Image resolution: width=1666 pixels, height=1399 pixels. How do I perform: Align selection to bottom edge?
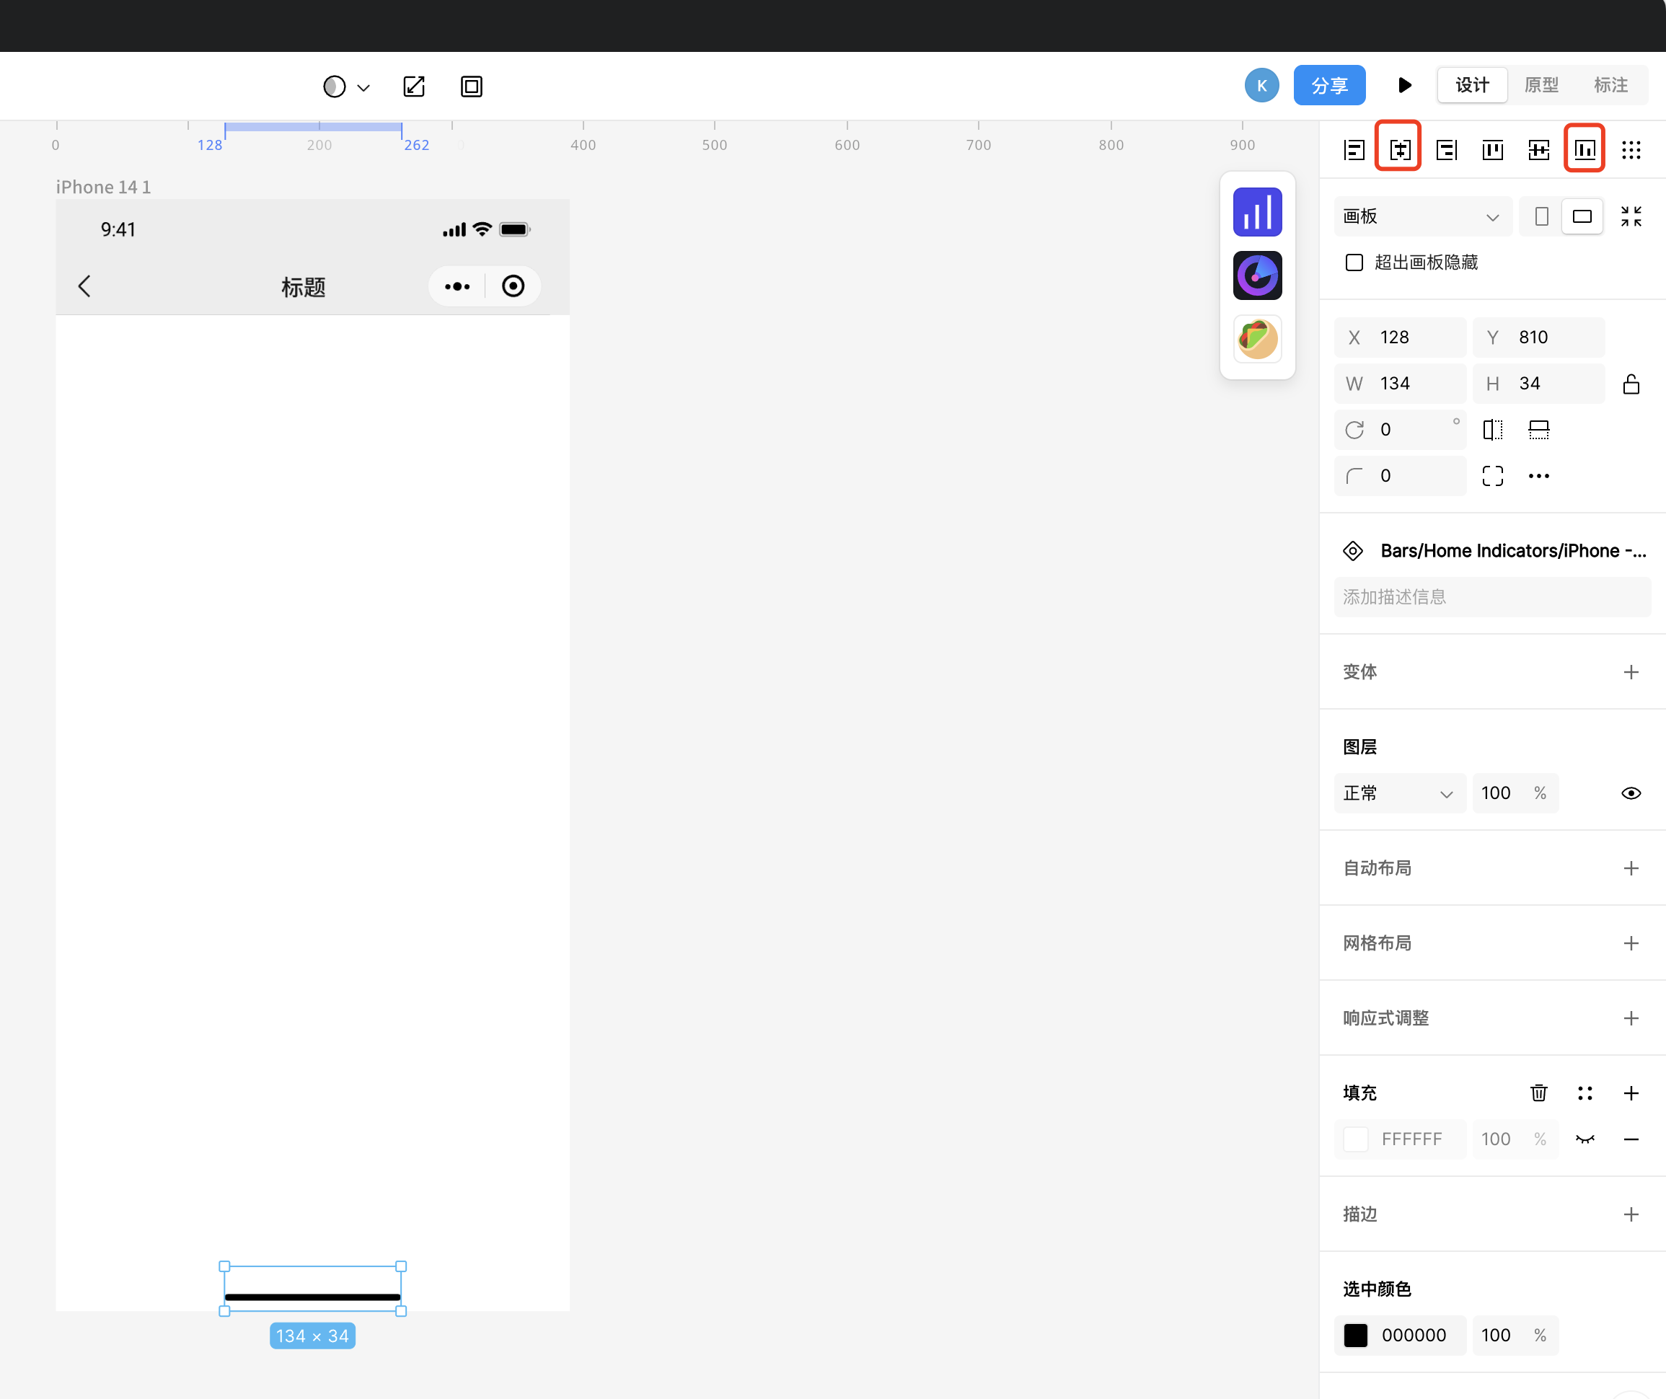coord(1585,150)
